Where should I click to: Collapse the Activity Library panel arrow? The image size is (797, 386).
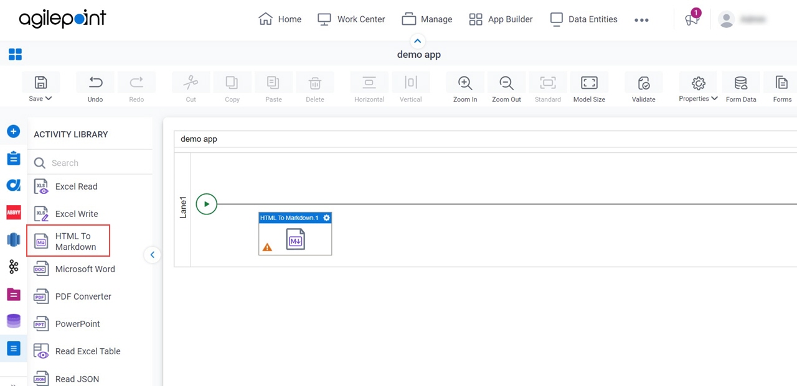(x=152, y=255)
